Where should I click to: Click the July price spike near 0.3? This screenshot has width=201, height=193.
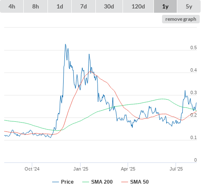point(185,91)
